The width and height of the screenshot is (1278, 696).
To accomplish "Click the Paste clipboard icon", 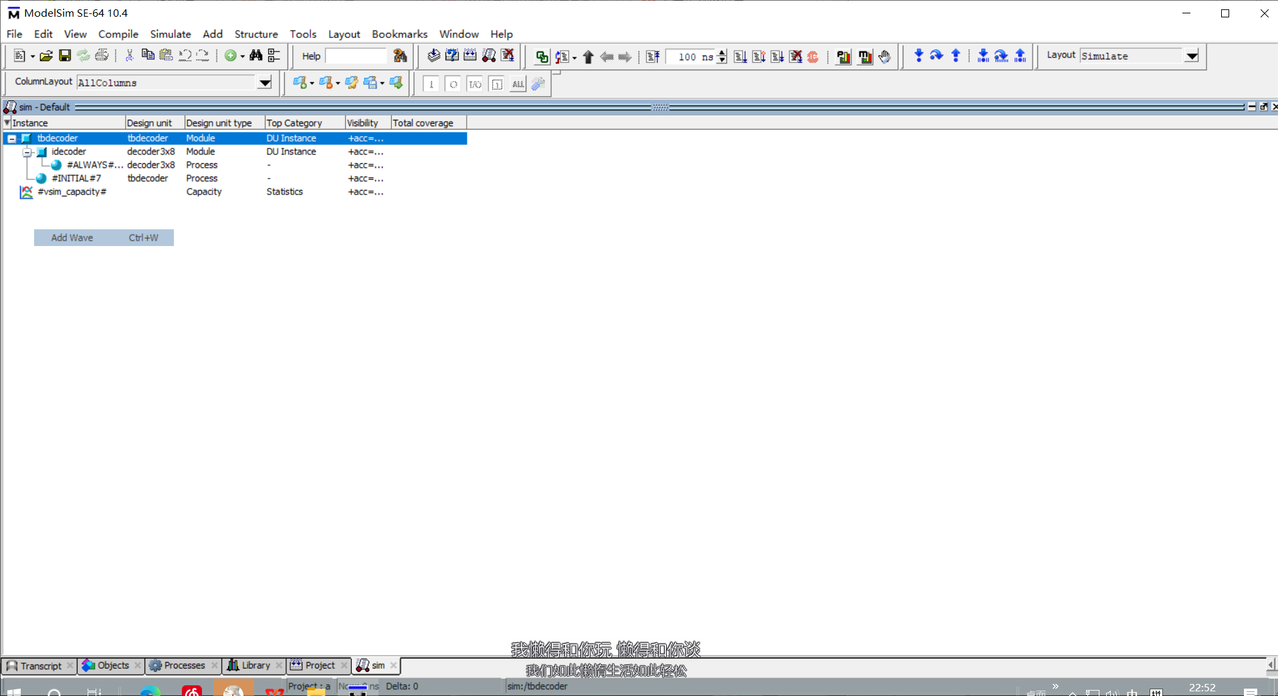I will (x=166, y=56).
